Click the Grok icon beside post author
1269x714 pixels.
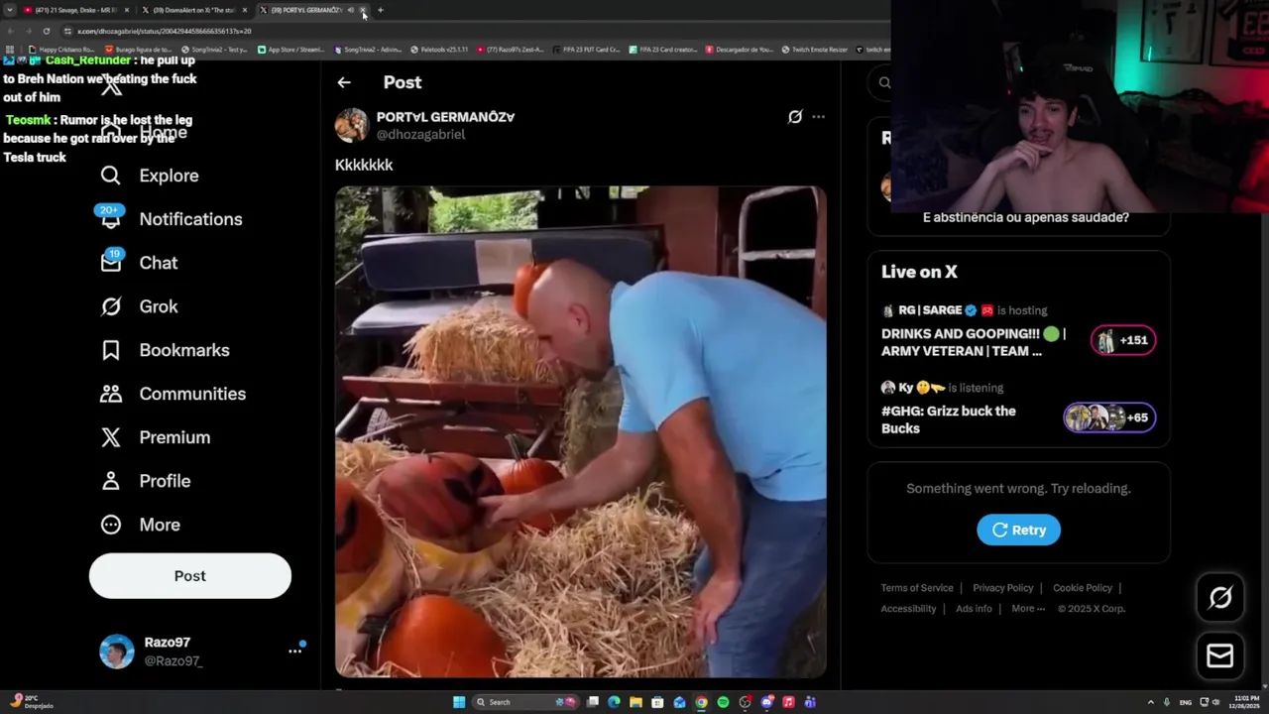(x=794, y=117)
